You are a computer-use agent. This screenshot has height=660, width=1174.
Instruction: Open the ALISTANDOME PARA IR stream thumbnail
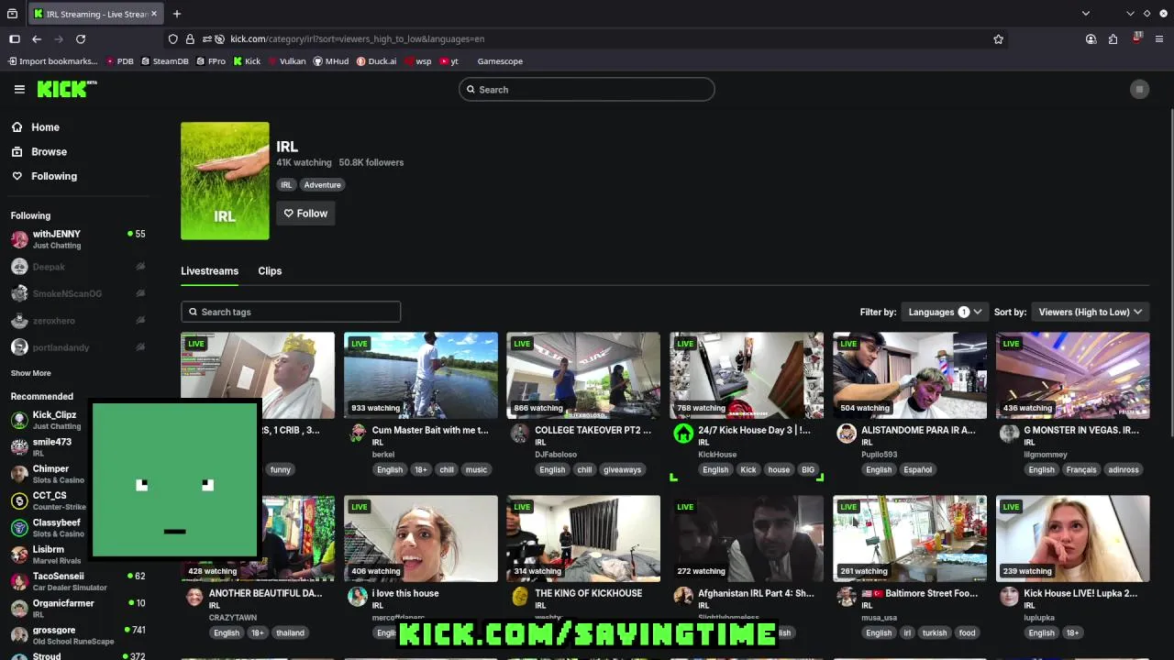pos(910,375)
